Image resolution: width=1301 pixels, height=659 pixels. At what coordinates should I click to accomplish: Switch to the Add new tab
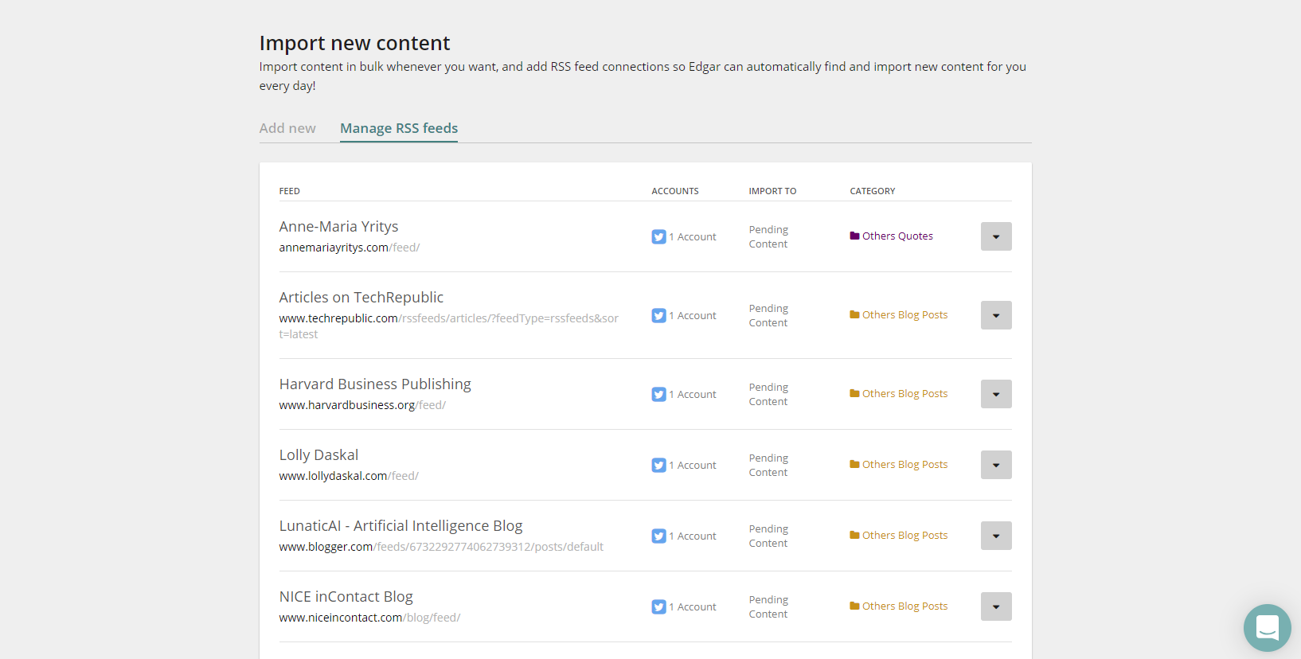287,128
